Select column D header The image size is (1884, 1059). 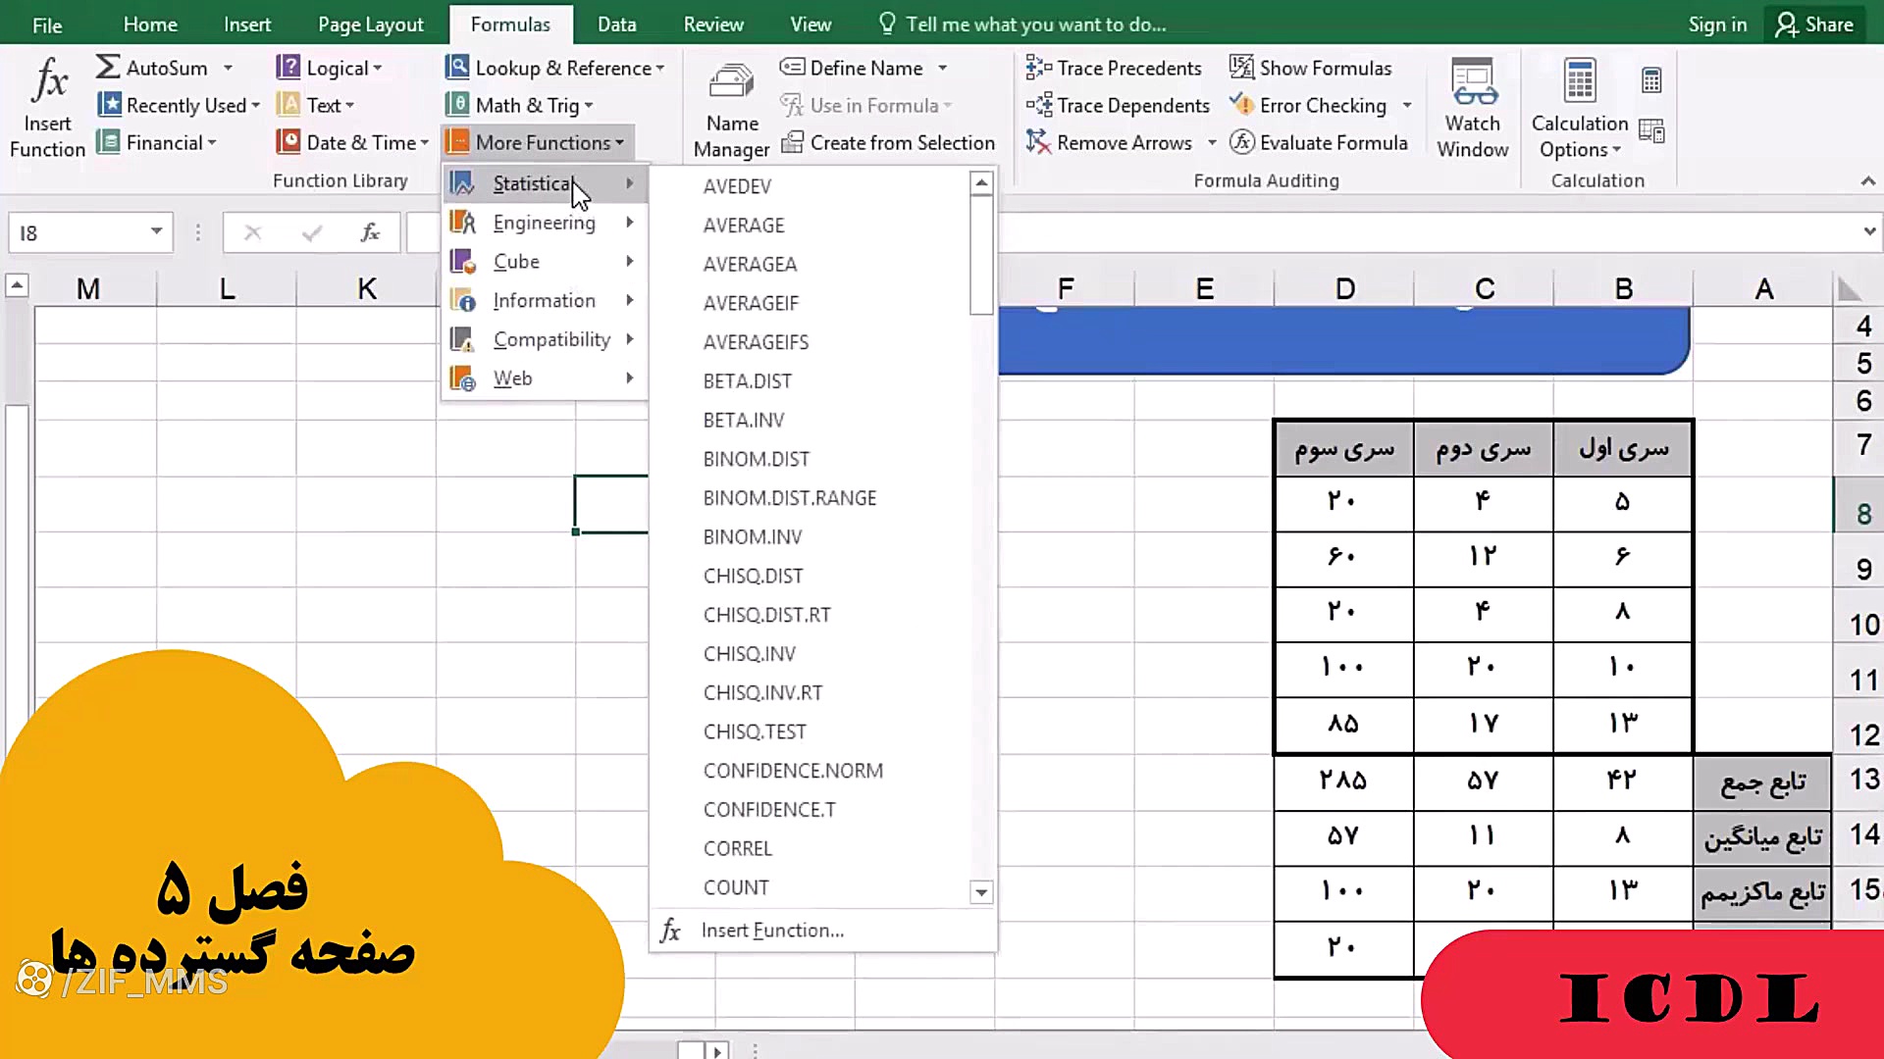pyautogui.click(x=1344, y=289)
